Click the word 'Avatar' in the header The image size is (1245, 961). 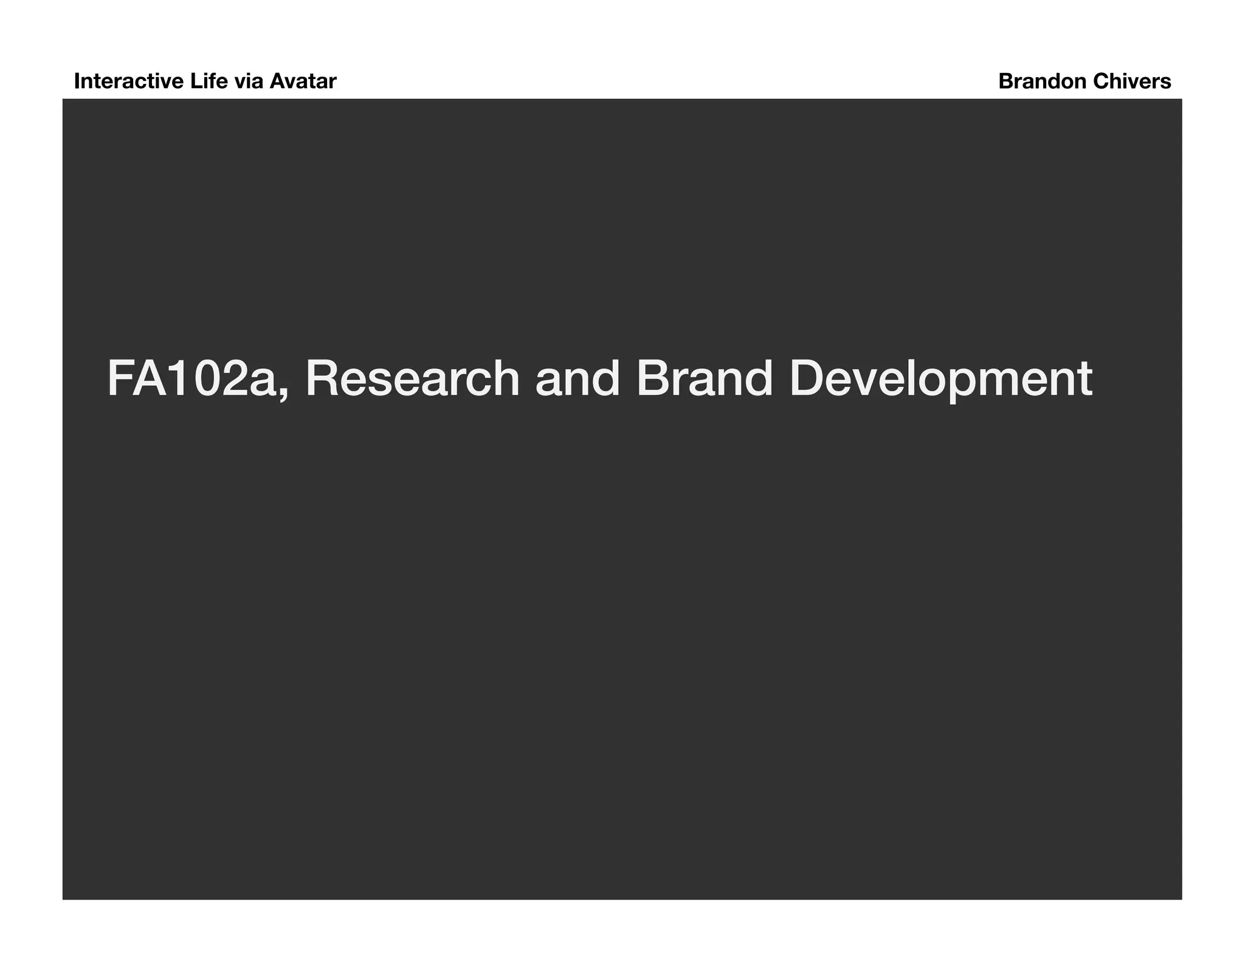[x=303, y=81]
